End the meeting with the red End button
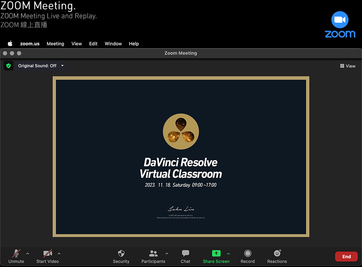 (346, 257)
